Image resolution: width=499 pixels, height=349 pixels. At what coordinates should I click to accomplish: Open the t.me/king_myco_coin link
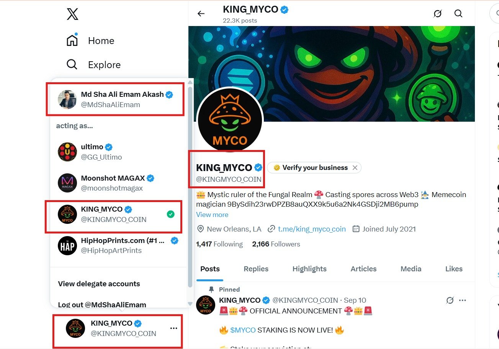[312, 229]
